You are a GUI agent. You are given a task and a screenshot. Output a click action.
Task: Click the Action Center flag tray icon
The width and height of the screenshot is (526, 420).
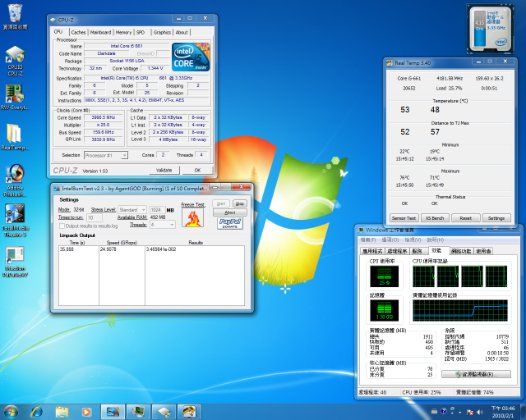coord(470,412)
